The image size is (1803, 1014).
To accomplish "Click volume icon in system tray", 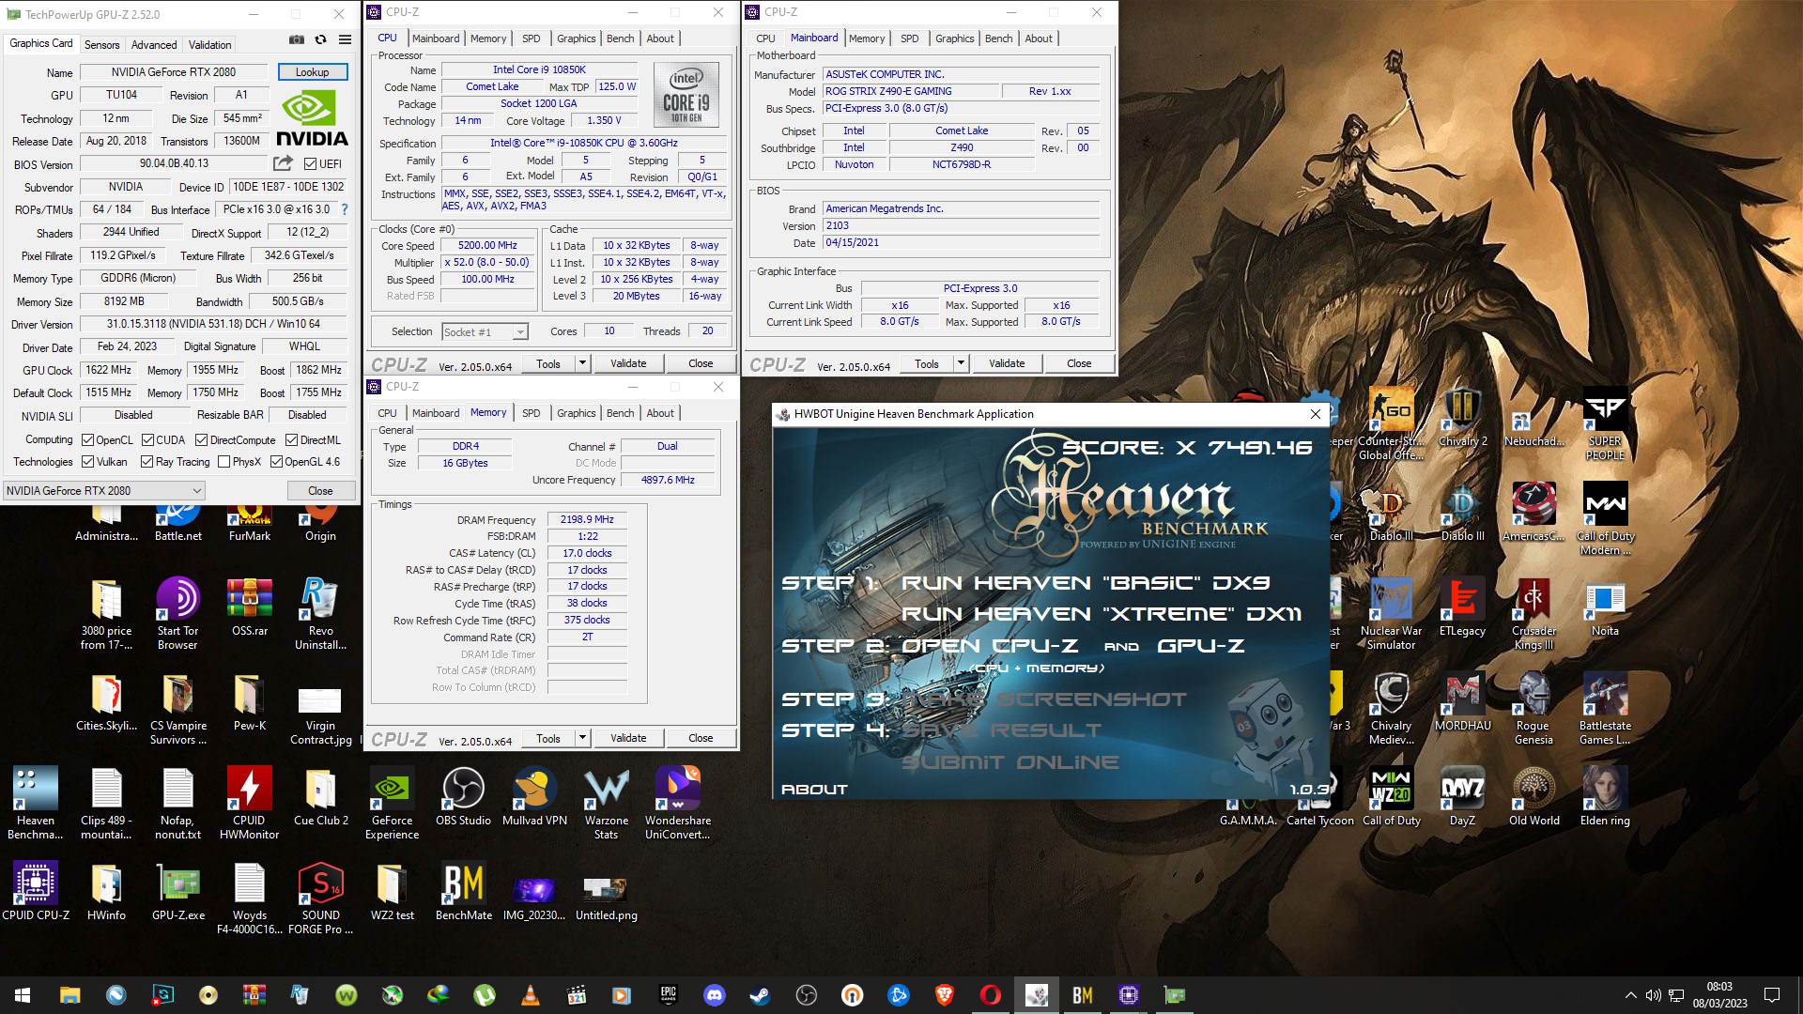I will coord(1653,995).
